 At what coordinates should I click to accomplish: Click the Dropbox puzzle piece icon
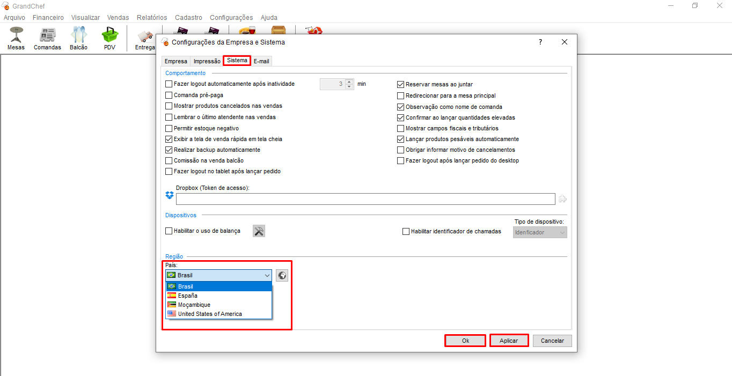[562, 199]
